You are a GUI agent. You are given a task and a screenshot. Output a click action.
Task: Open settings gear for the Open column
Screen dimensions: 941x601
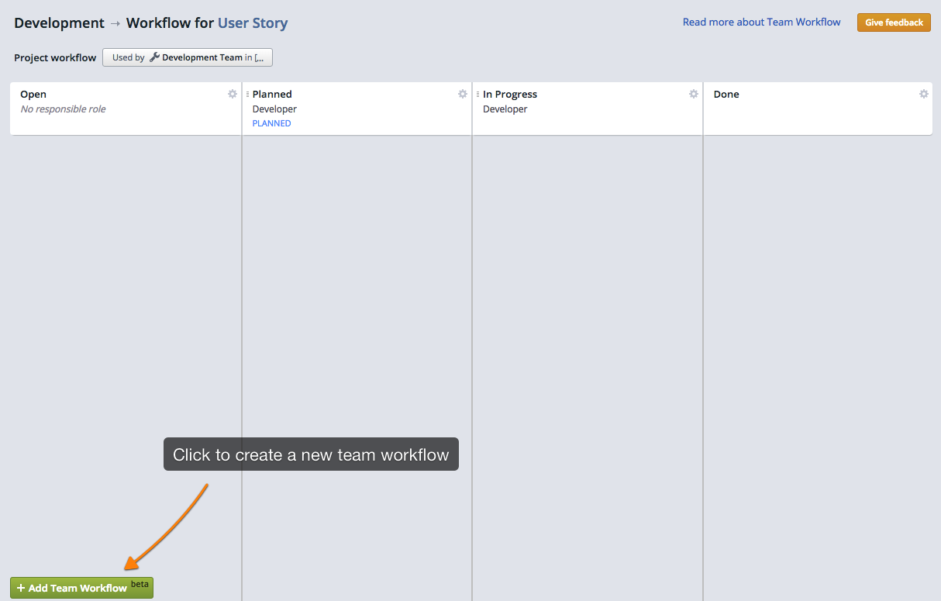click(x=232, y=94)
